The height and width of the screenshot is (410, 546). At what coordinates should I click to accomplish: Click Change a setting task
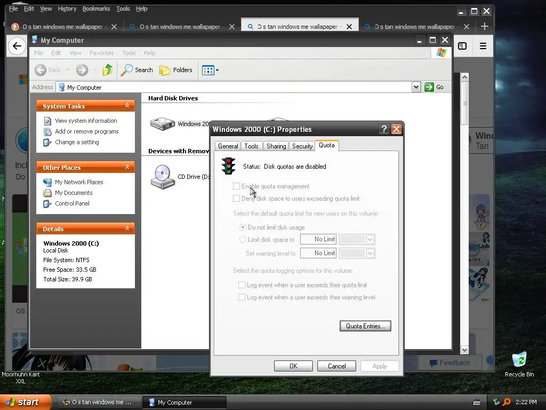coord(77,142)
